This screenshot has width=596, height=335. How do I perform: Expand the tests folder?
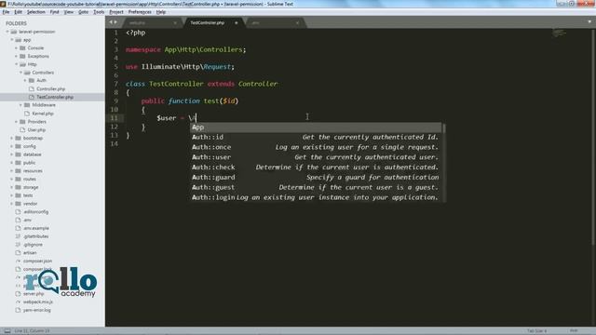point(12,195)
